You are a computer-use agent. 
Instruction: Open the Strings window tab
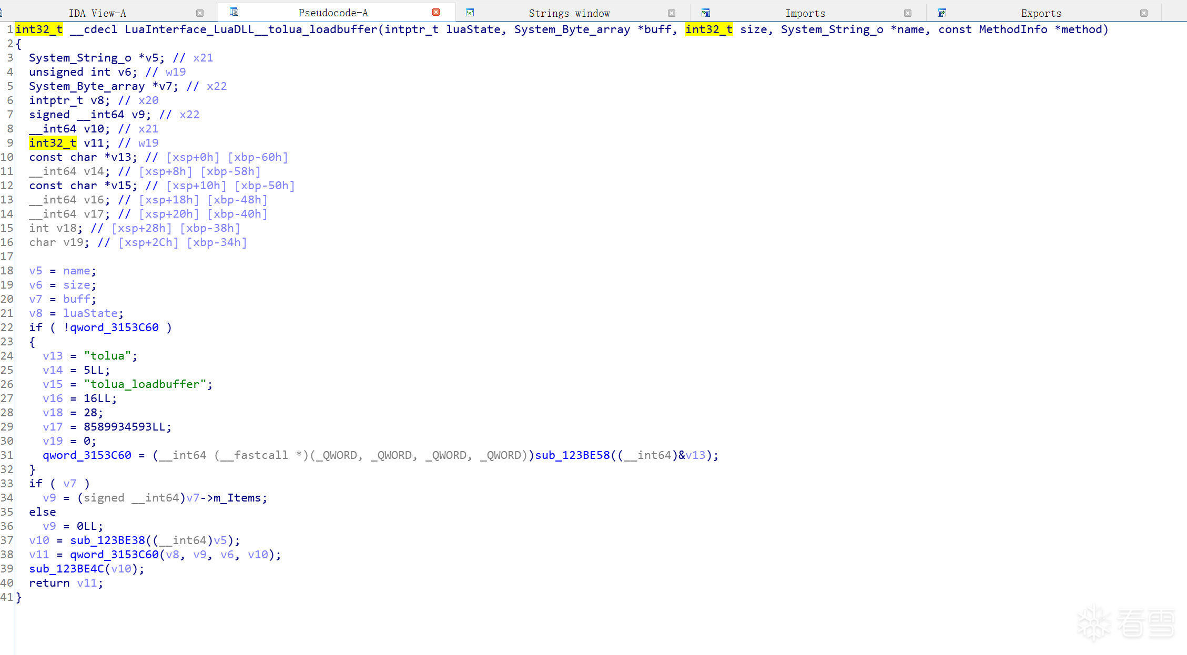tap(569, 13)
